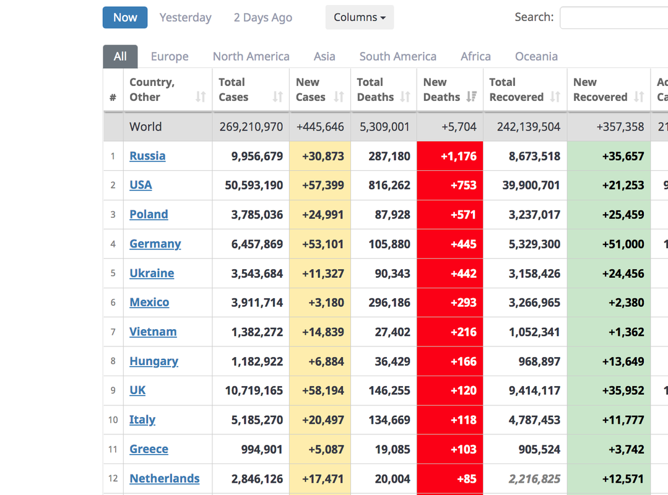Open the Columns dropdown
668x495 pixels.
tap(360, 17)
